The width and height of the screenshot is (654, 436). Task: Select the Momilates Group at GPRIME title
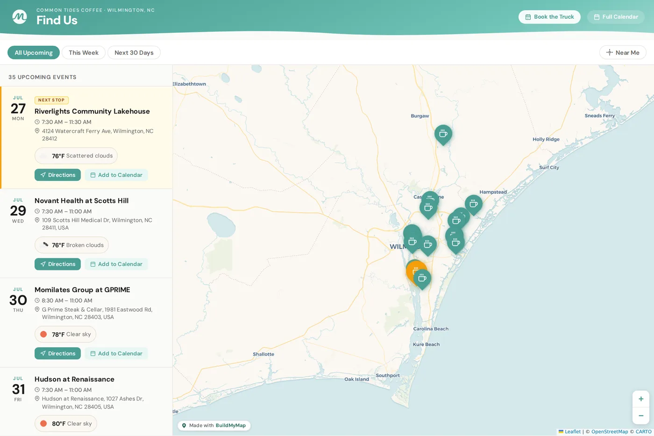(82, 290)
